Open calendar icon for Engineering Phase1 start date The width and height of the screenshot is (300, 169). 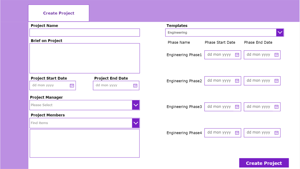[x=237, y=55]
